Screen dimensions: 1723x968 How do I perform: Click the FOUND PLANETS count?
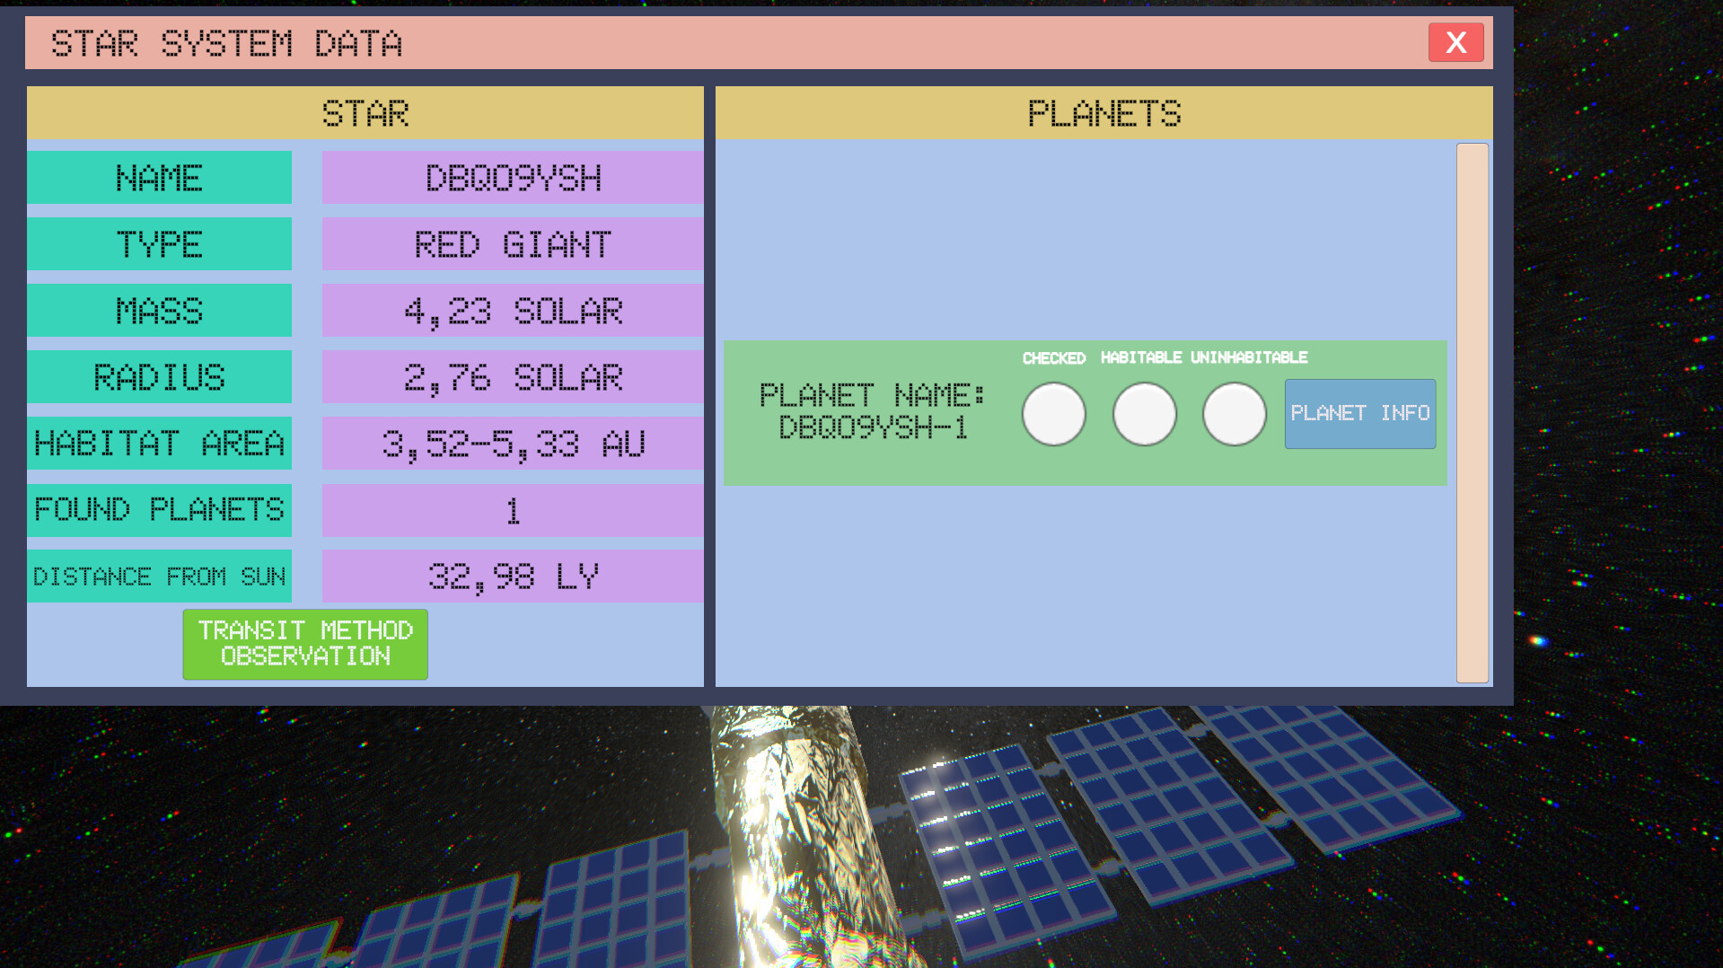[511, 509]
